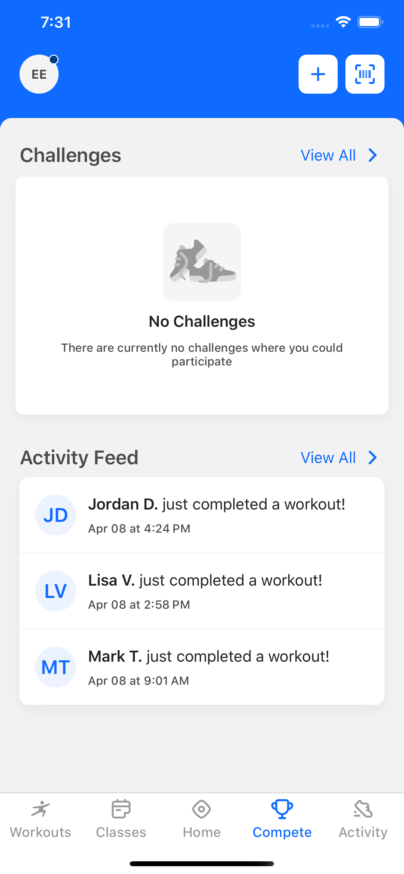Open the barcode scanner
The width and height of the screenshot is (404, 874).
(x=365, y=74)
